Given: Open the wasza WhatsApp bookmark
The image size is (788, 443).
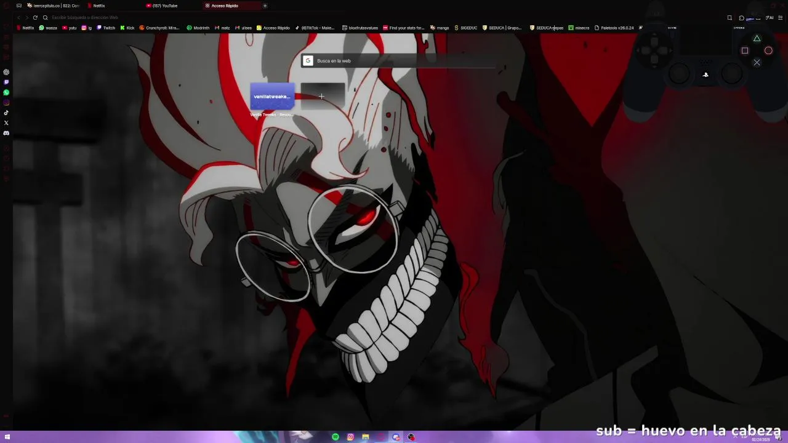Looking at the screenshot, I should (48, 28).
